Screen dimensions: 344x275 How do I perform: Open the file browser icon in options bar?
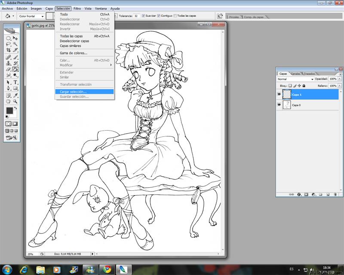(219, 16)
